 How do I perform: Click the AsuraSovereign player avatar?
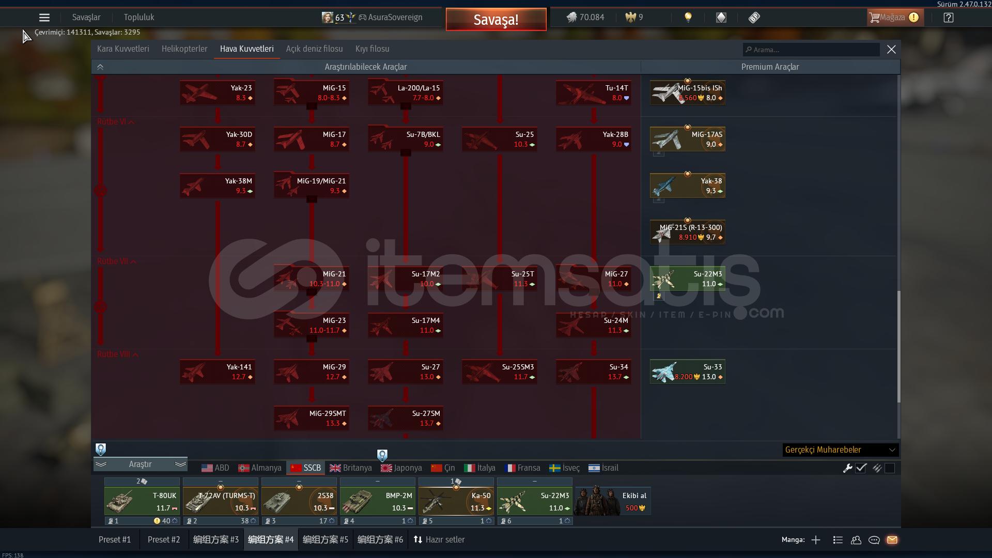click(328, 18)
